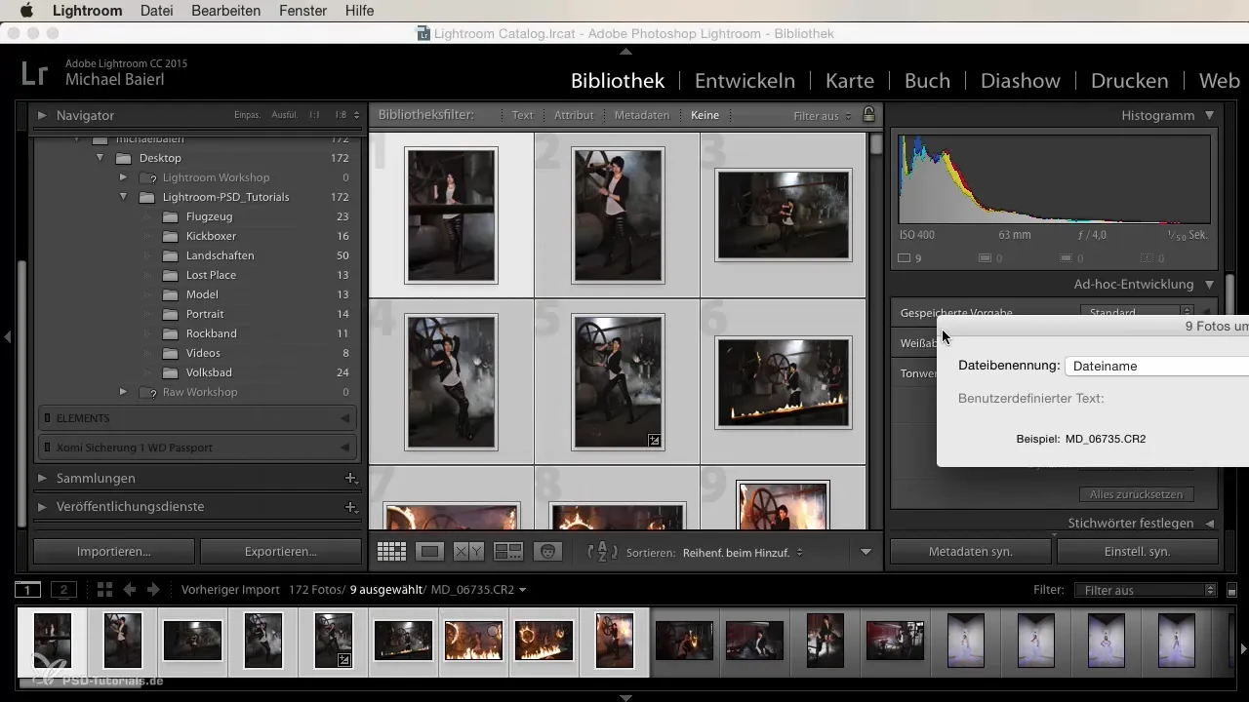Screen dimensions: 1249x702
Task: Open filmstrip Filter aus dropdown
Action: (x=1145, y=590)
